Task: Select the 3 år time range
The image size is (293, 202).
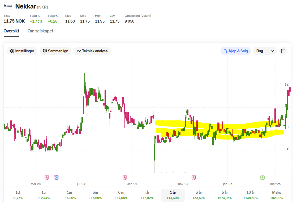Action: click(199, 195)
